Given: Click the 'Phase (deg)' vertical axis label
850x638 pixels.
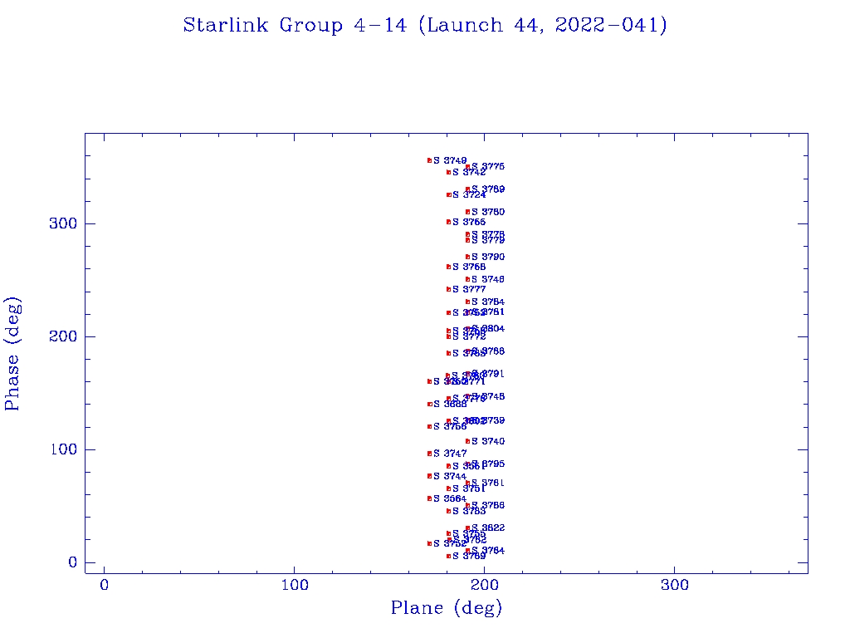Looking at the screenshot, I should coord(12,354).
